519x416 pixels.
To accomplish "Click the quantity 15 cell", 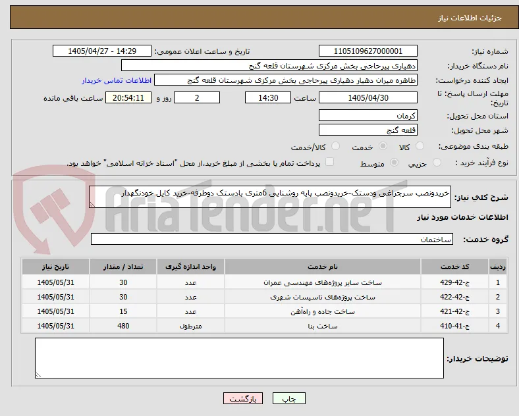I will click(x=123, y=311).
